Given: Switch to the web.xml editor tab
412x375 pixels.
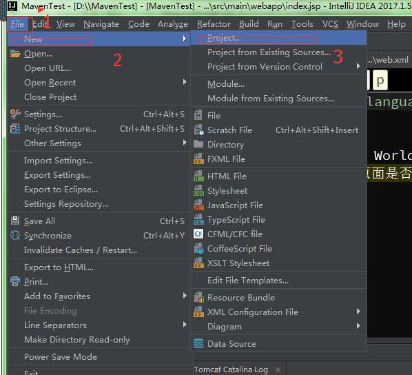Looking at the screenshot, I should pos(389,60).
